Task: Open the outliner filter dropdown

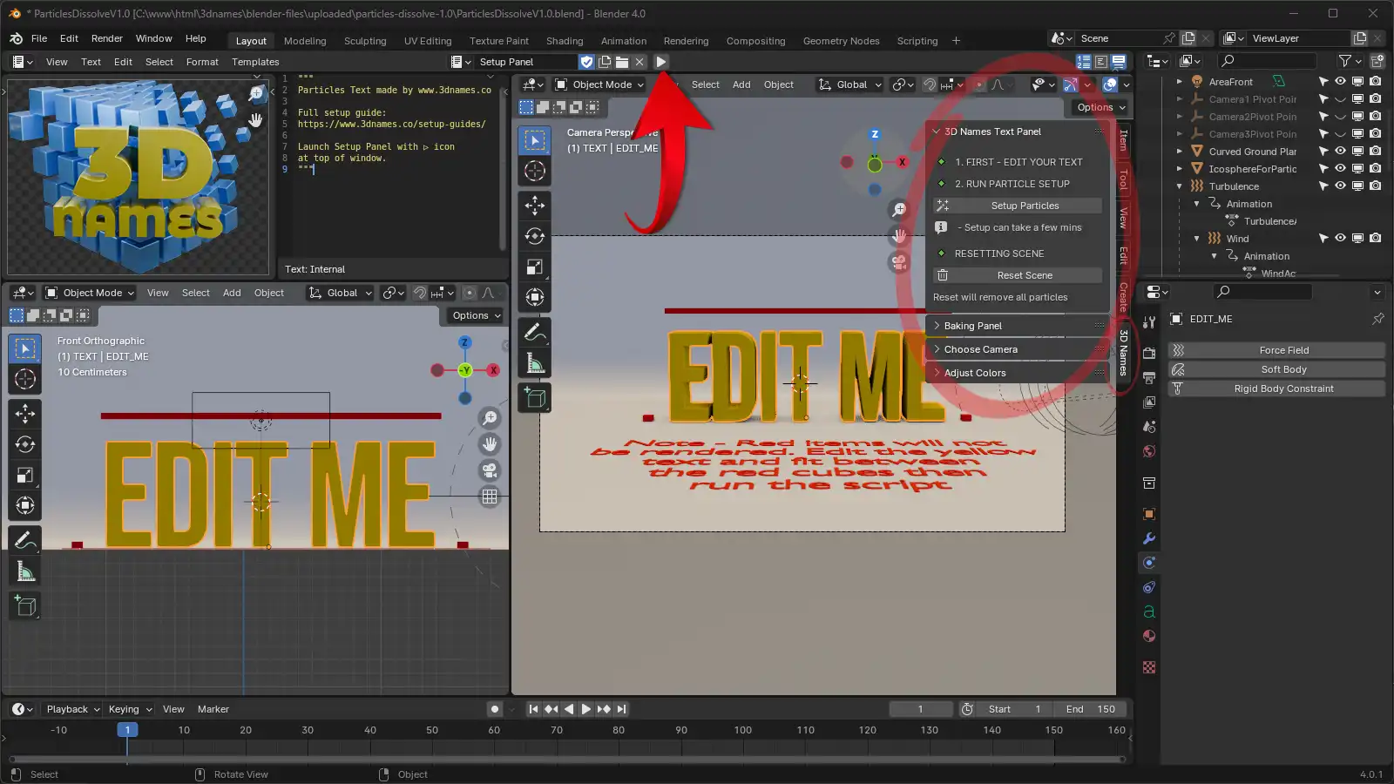Action: pyautogui.click(x=1350, y=61)
